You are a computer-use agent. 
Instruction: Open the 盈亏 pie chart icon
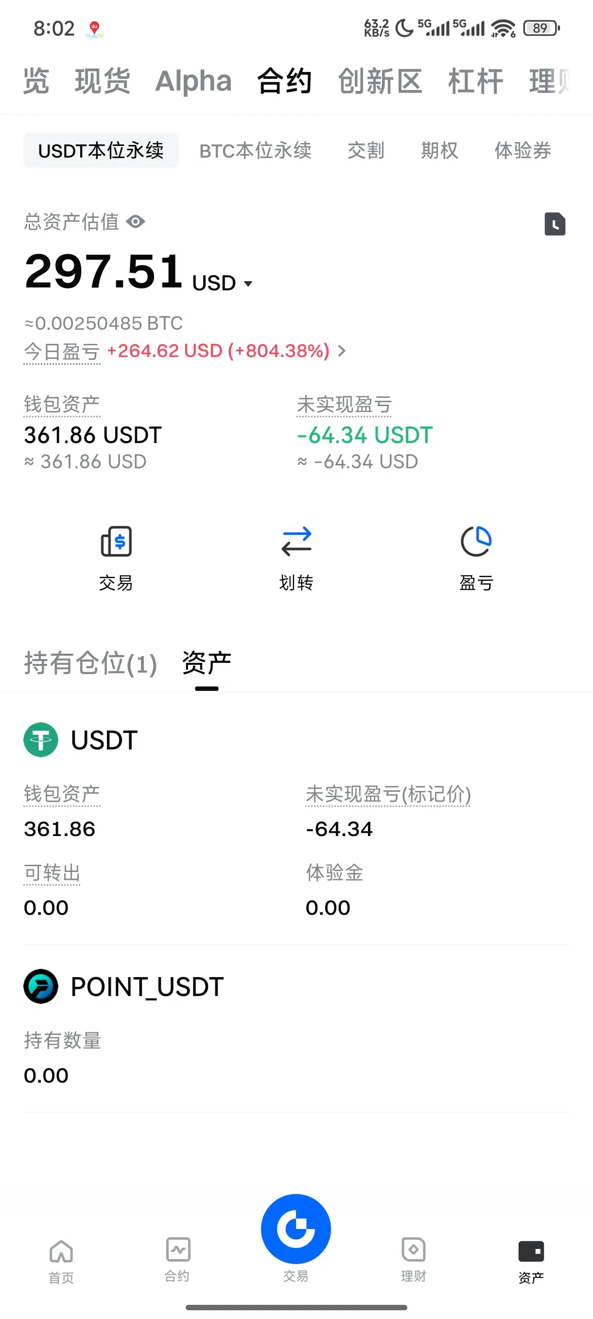click(476, 541)
